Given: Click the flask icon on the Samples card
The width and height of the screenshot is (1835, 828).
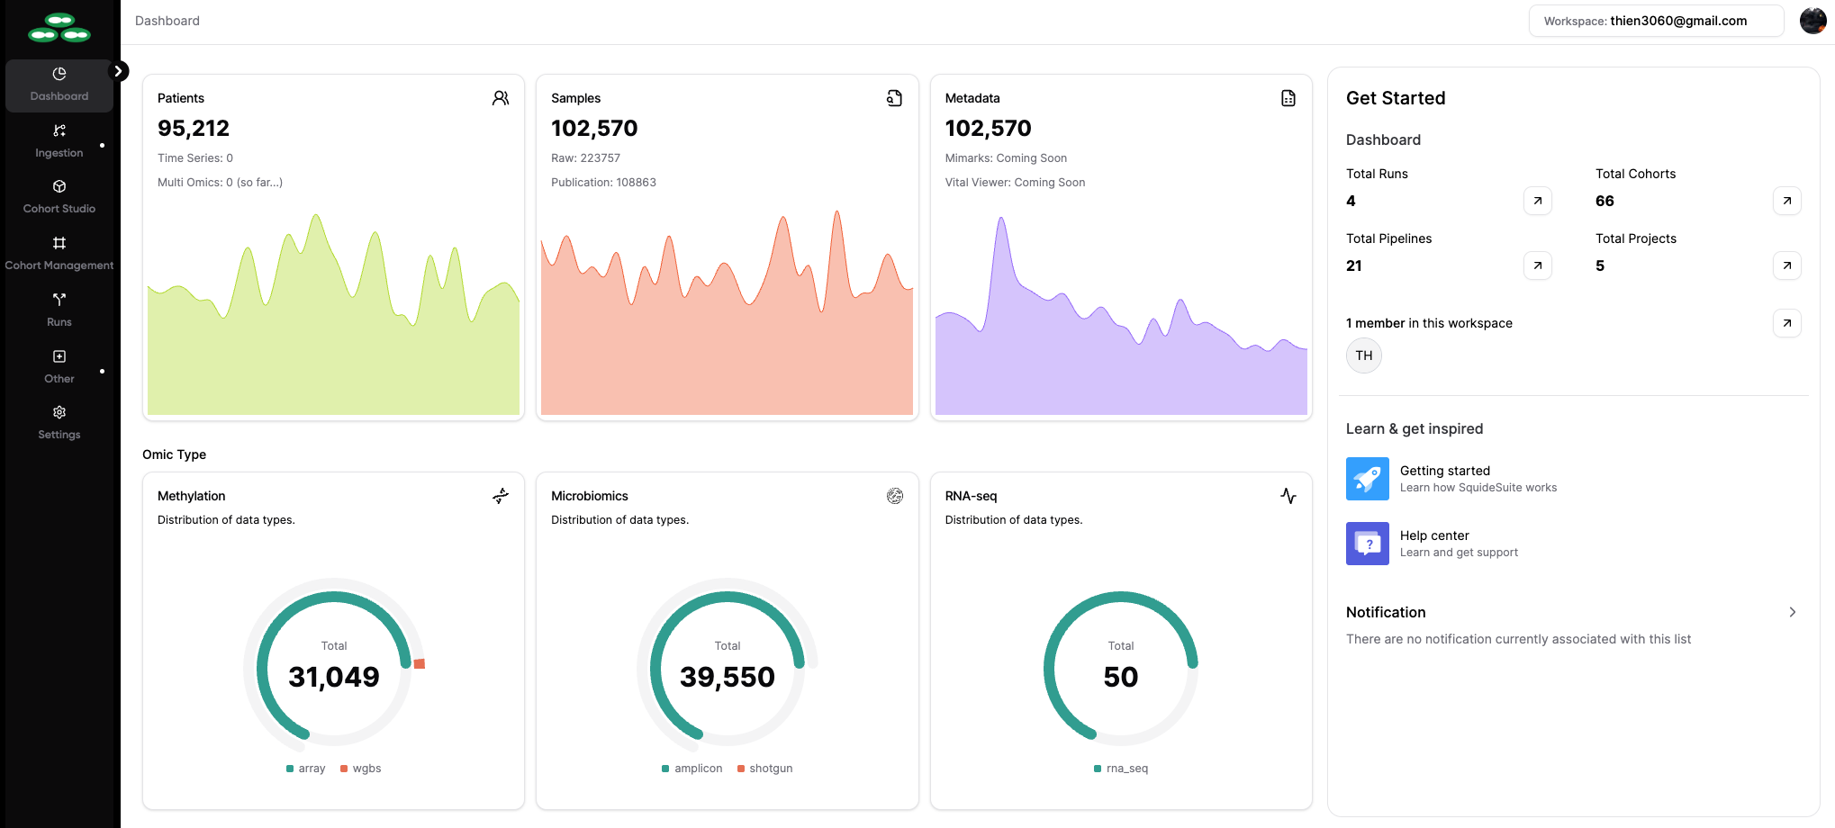Looking at the screenshot, I should click(x=894, y=97).
